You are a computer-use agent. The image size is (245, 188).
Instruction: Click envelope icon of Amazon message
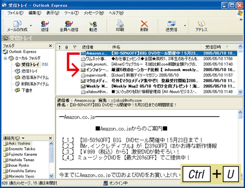coord(83,53)
